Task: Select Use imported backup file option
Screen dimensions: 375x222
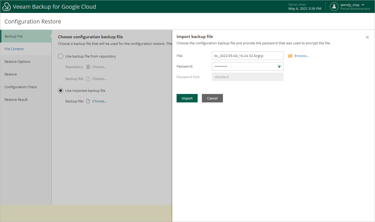Action: (61, 91)
